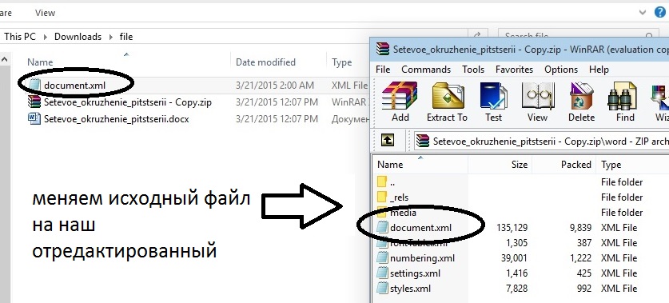This screenshot has height=303, width=669.
Task: Sort Explorer files by Date modified column
Action: pos(265,62)
